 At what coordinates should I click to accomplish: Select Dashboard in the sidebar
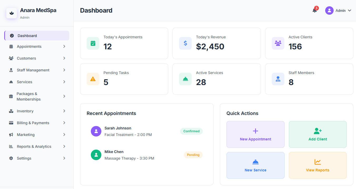37,36
